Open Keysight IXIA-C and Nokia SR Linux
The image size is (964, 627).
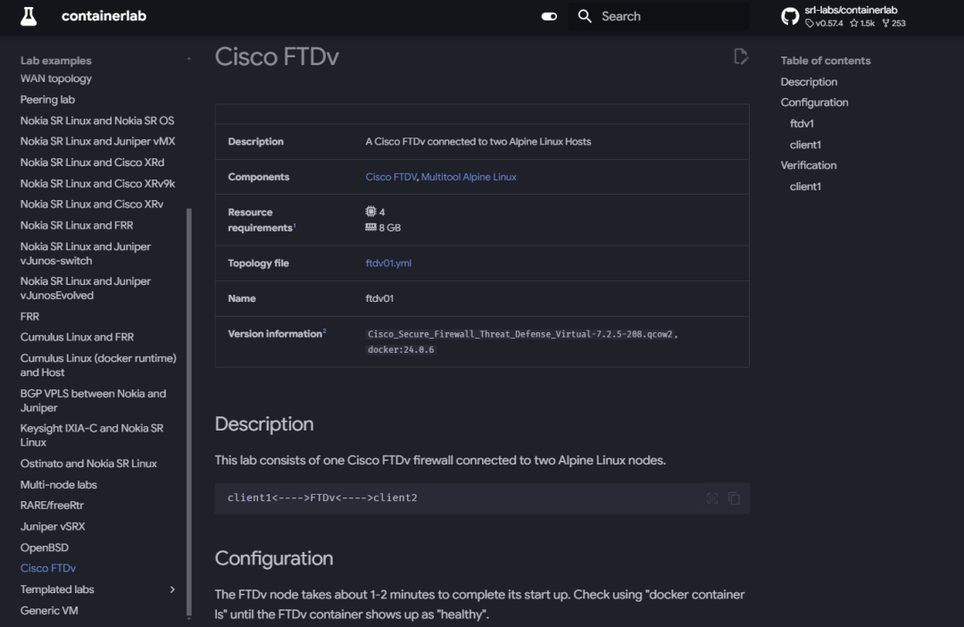point(92,435)
